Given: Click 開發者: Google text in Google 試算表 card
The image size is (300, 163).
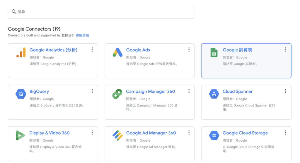Looking at the screenshot, I should (235, 58).
